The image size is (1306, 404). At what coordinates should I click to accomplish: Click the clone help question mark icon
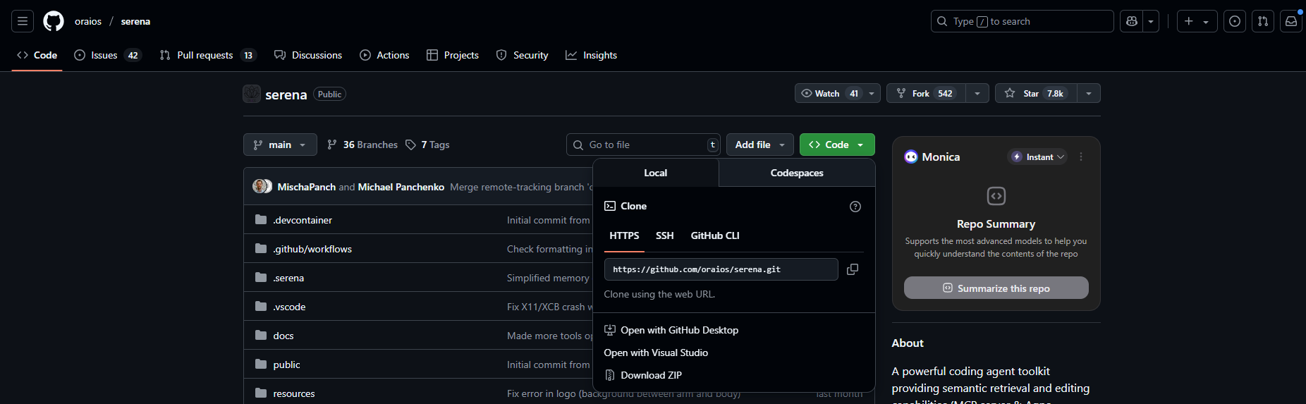[855, 207]
